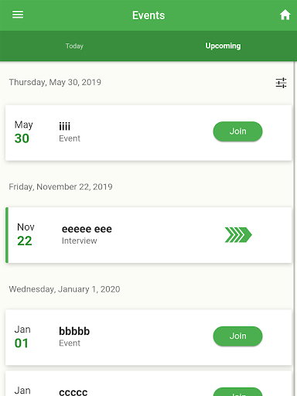
Task: Open the hamburger navigation menu
Action: point(18,15)
